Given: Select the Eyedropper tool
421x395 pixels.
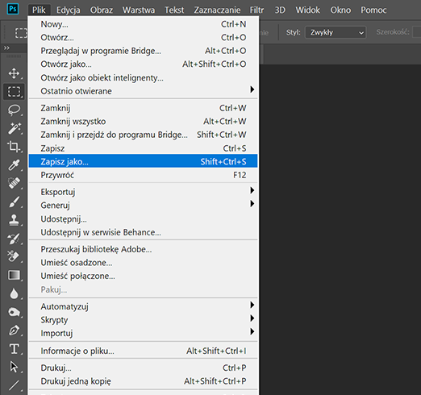Looking at the screenshot, I should 14,165.
